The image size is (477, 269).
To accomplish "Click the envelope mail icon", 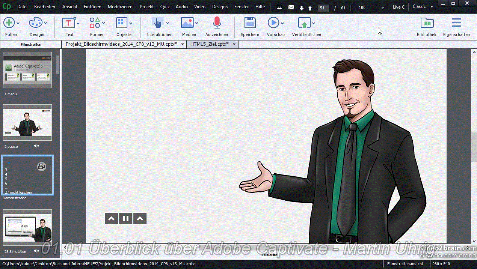I will click(x=291, y=7).
